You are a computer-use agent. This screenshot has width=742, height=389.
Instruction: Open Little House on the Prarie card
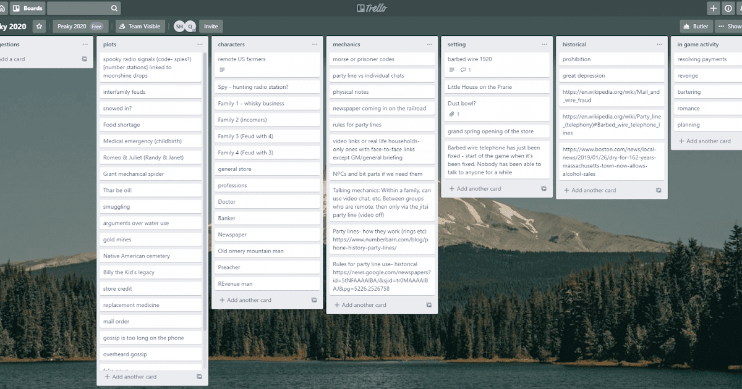[x=497, y=87]
